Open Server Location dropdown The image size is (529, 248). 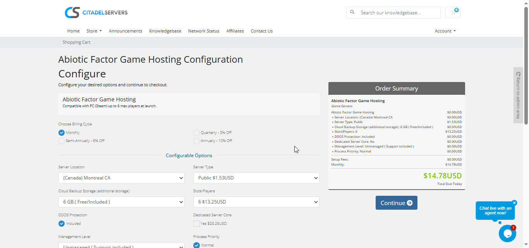pos(121,178)
